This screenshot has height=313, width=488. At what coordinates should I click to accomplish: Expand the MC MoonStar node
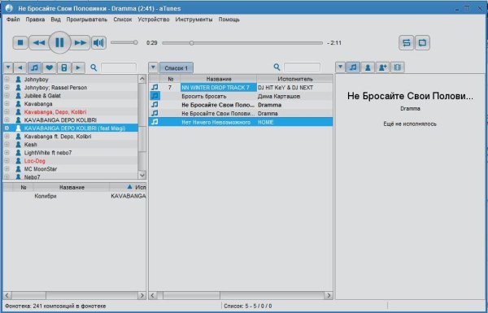[7, 168]
